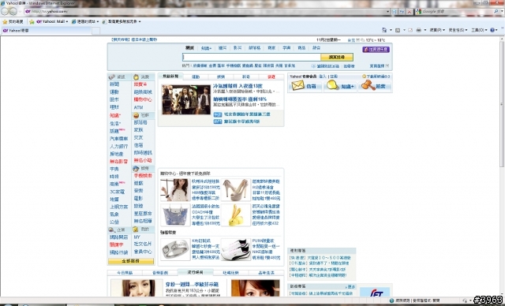Screen dimensions: 505x306
Task: Open the ATM link in sidebar
Action: pyautogui.click(x=138, y=107)
